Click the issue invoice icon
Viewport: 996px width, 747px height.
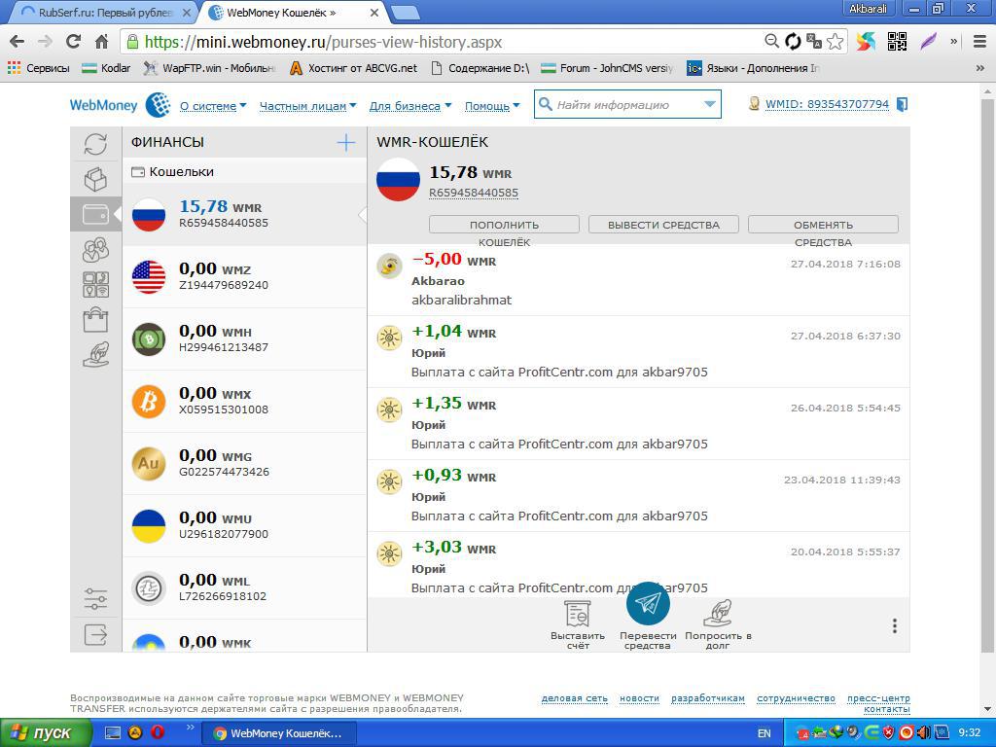pos(578,614)
